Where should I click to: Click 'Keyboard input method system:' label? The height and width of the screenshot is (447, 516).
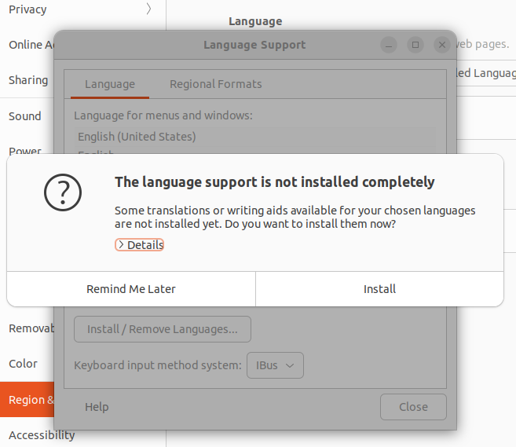[158, 365]
